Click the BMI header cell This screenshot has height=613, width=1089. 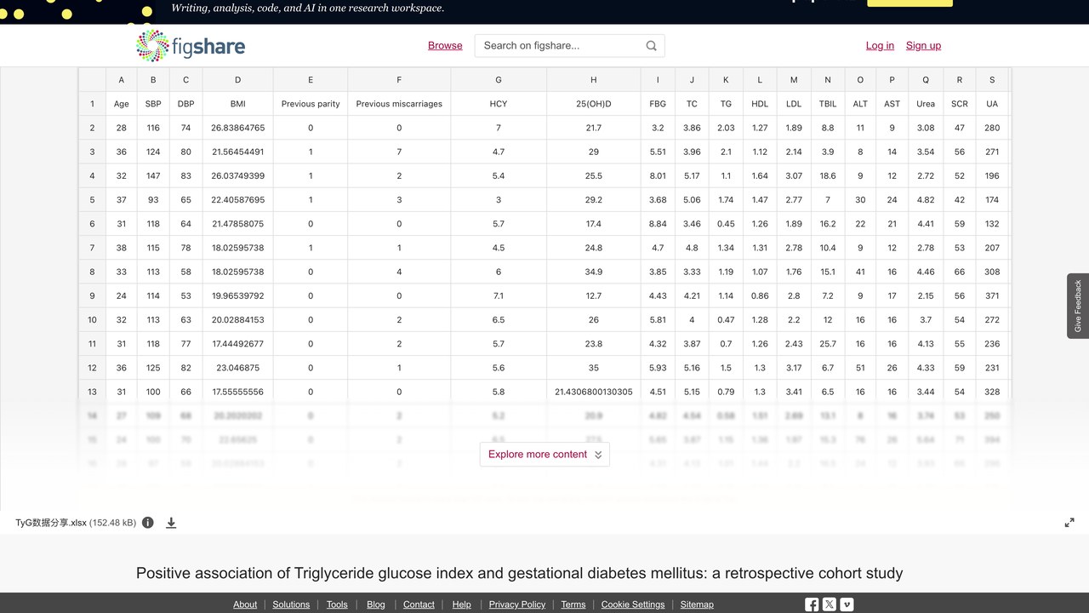(x=237, y=104)
